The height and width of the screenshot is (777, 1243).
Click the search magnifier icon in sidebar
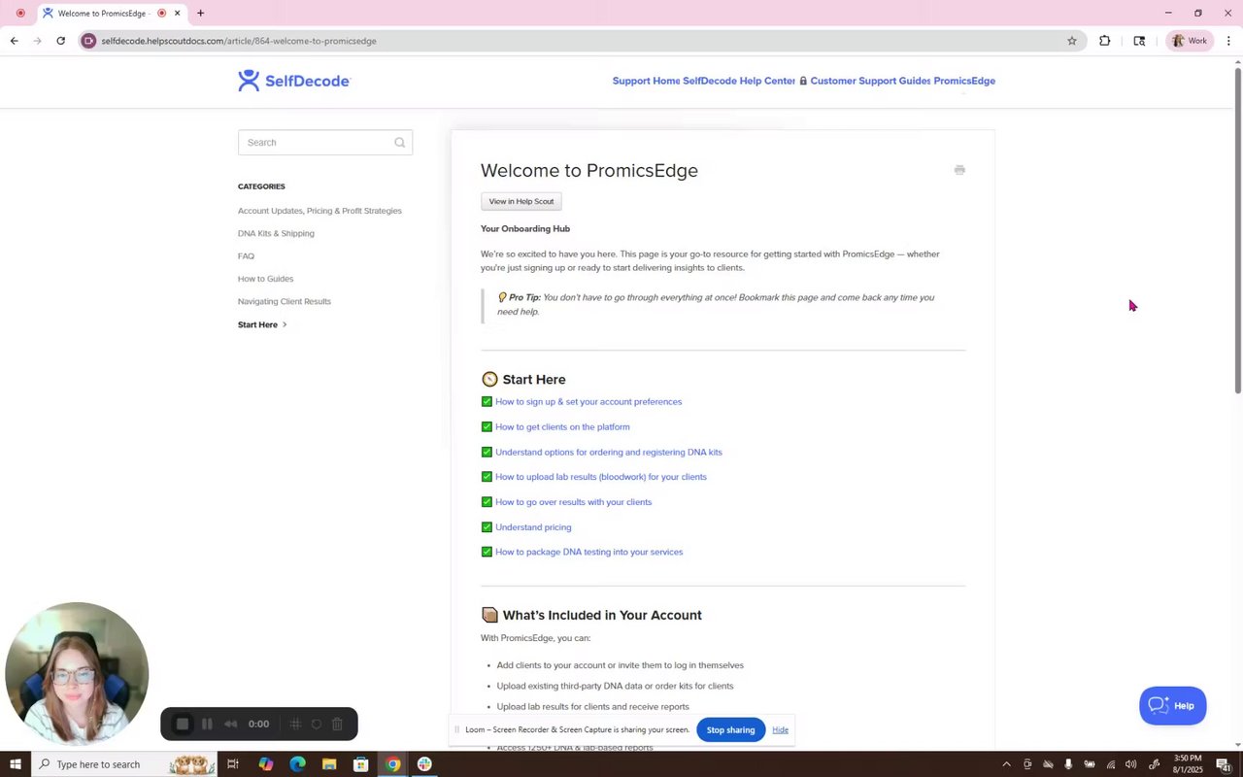(x=399, y=143)
